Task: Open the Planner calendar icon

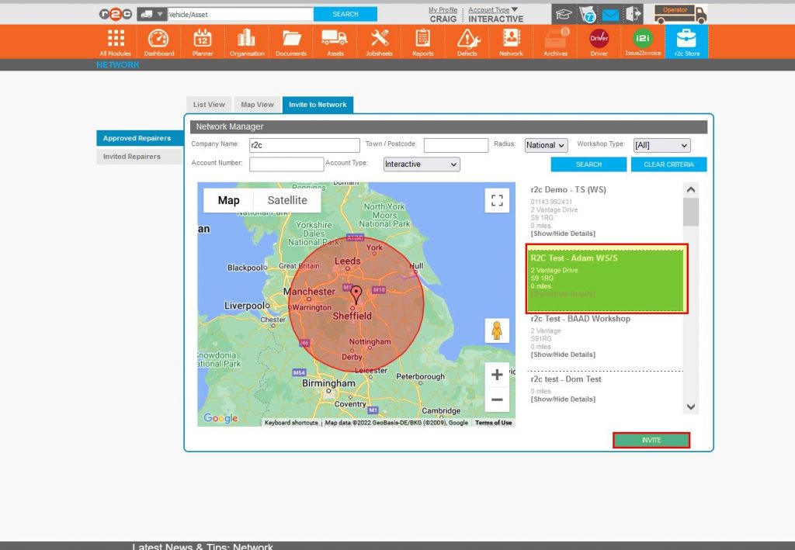Action: (203, 42)
